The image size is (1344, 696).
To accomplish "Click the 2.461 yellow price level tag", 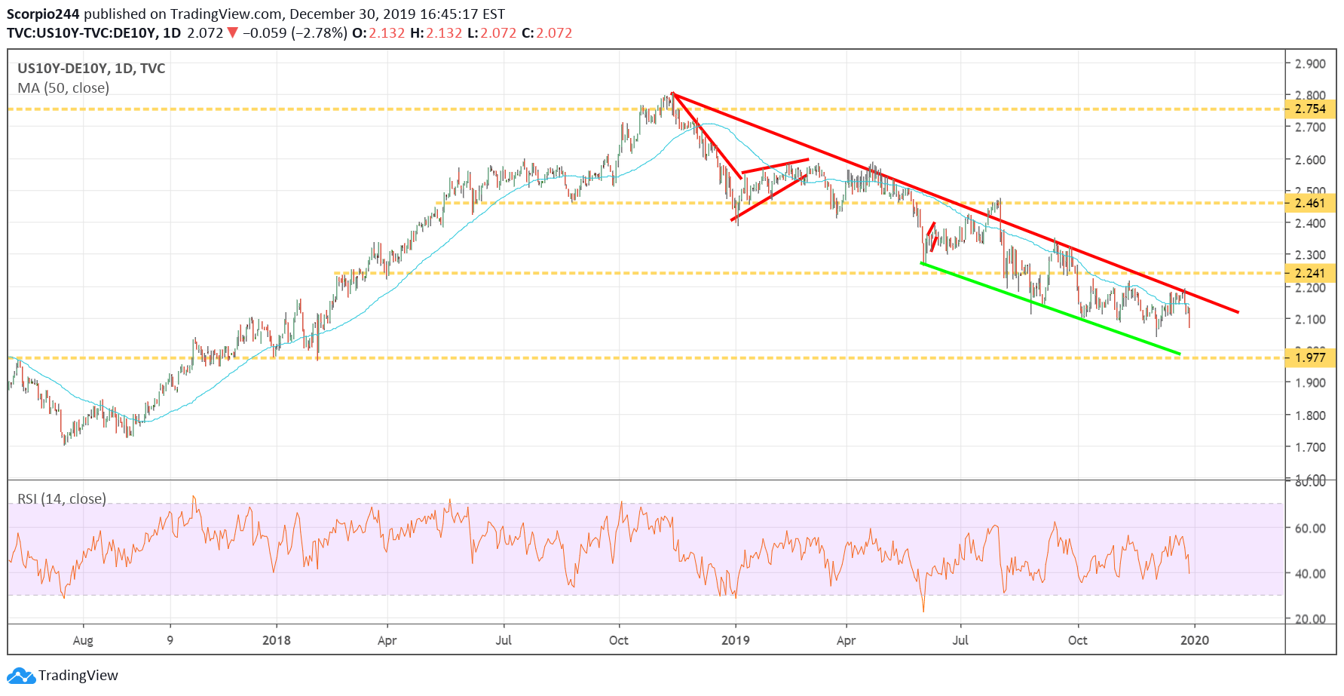I will 1310,204.
